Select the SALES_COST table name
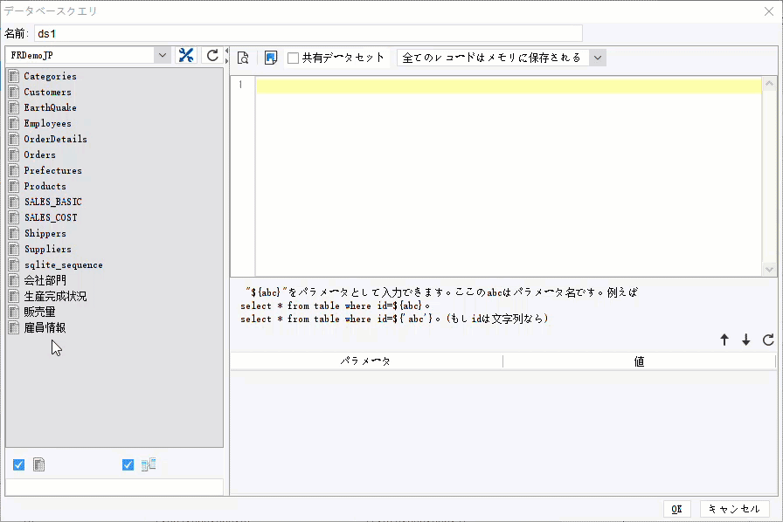 pyautogui.click(x=51, y=217)
